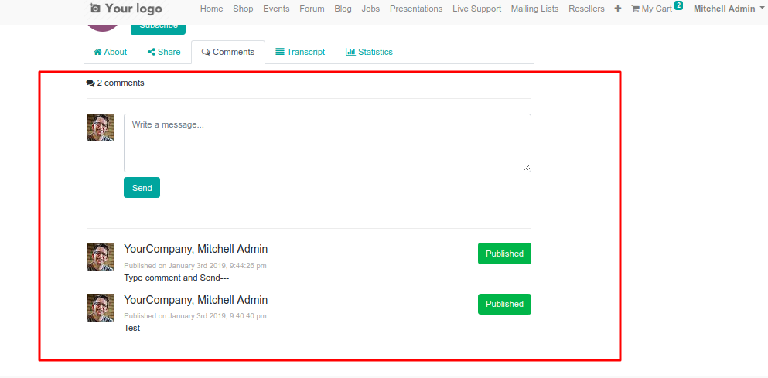Click author name on 9:44:26 pm comment
768x378 pixels.
click(196, 249)
